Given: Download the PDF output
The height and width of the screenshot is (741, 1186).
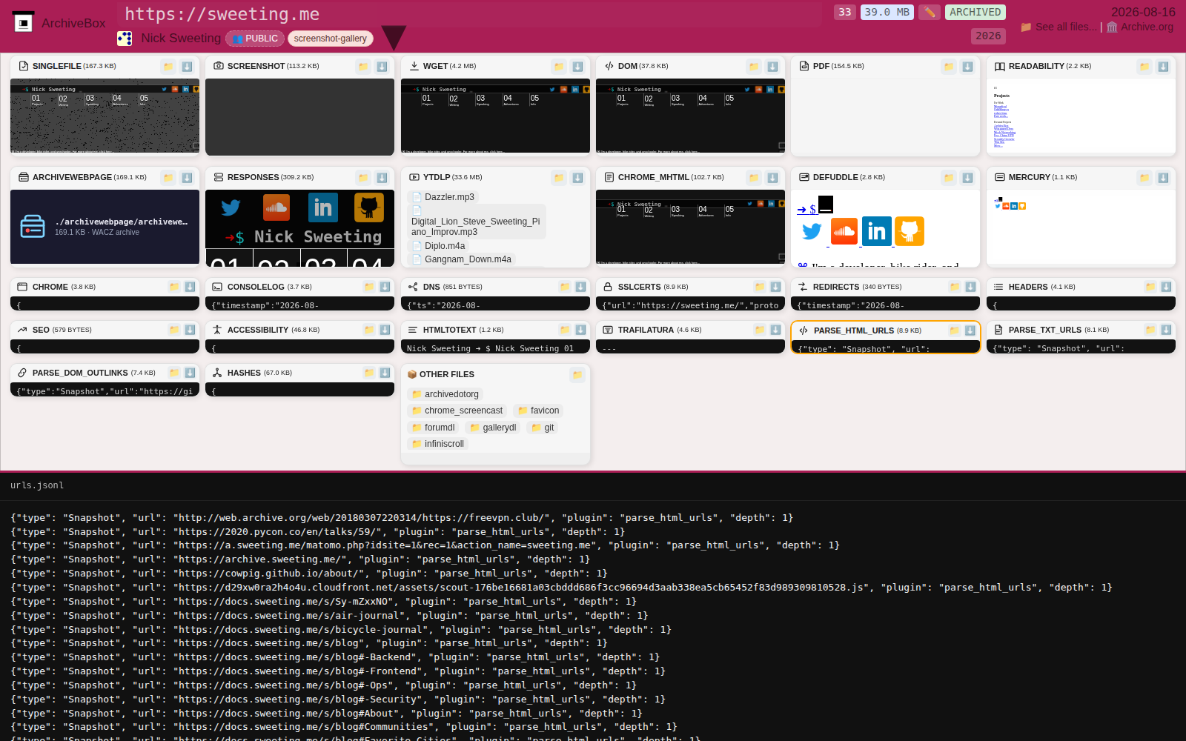Looking at the screenshot, I should [967, 67].
